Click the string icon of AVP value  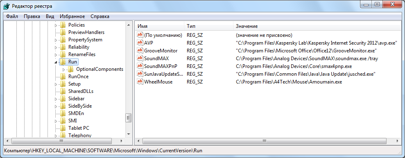click(140, 43)
